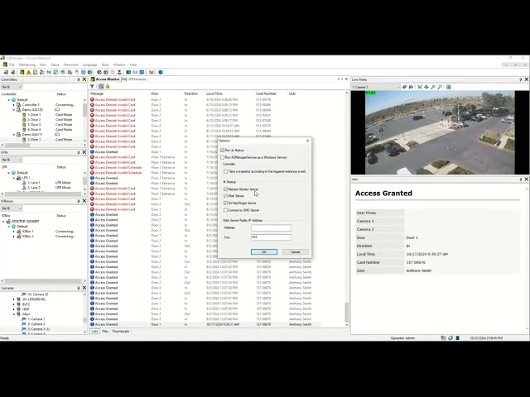530x397 pixels.
Task: Collapse the Demo AS2120 controller node
Action: pos(14,110)
